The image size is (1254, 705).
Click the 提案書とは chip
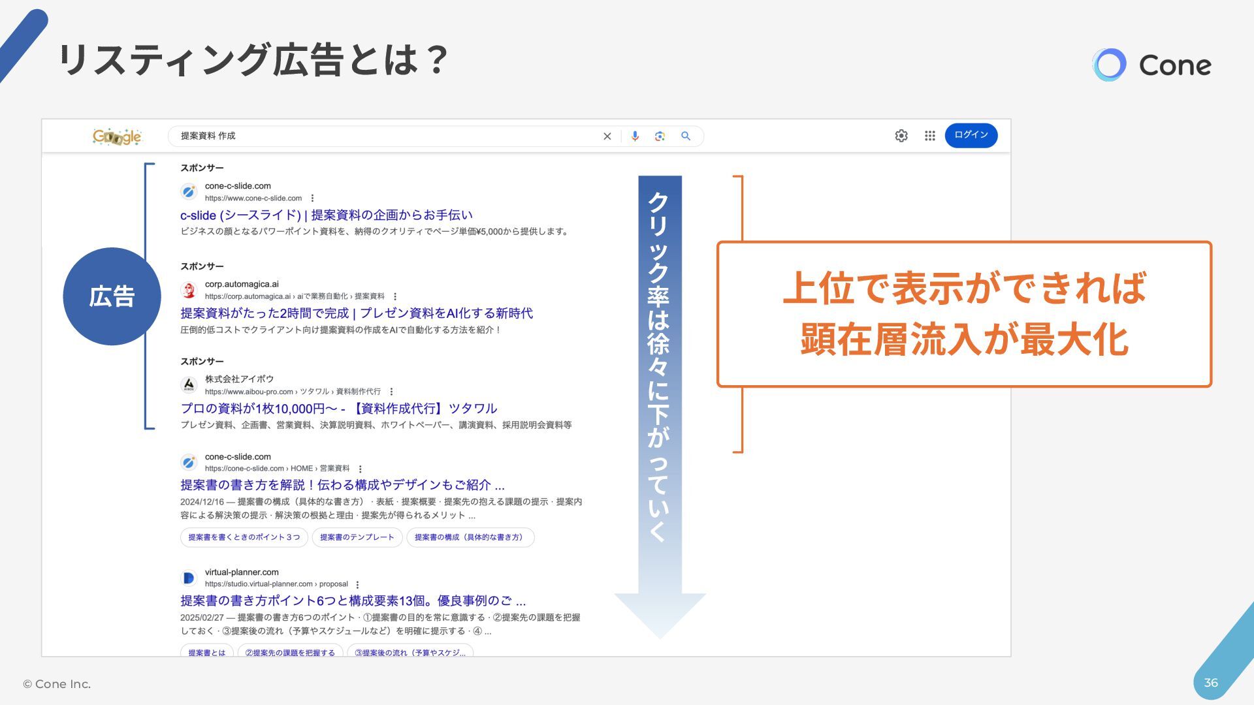(206, 652)
